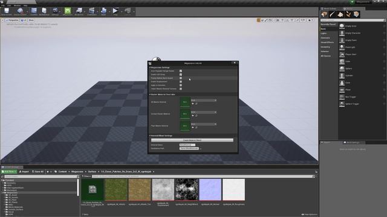
Task: Open the Help menu
Action: click(25, 5)
